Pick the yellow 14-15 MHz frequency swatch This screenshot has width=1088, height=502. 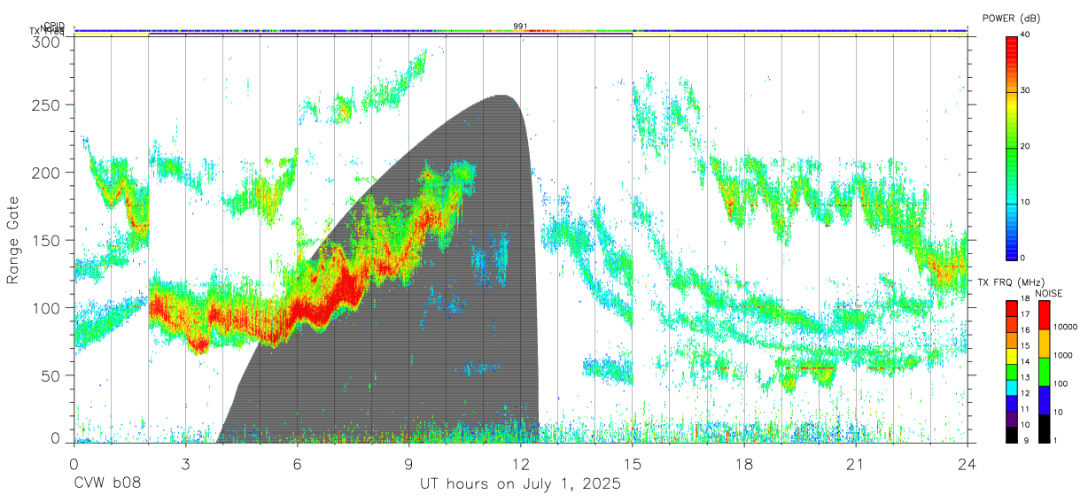tap(1011, 356)
